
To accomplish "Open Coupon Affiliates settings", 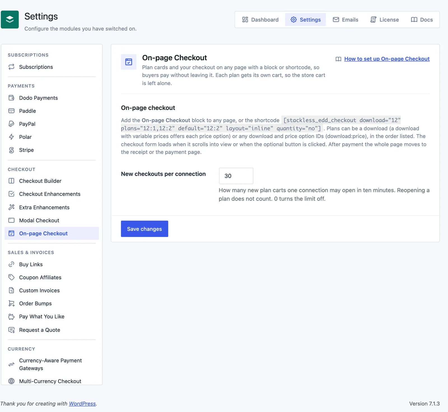I will click(52, 277).
